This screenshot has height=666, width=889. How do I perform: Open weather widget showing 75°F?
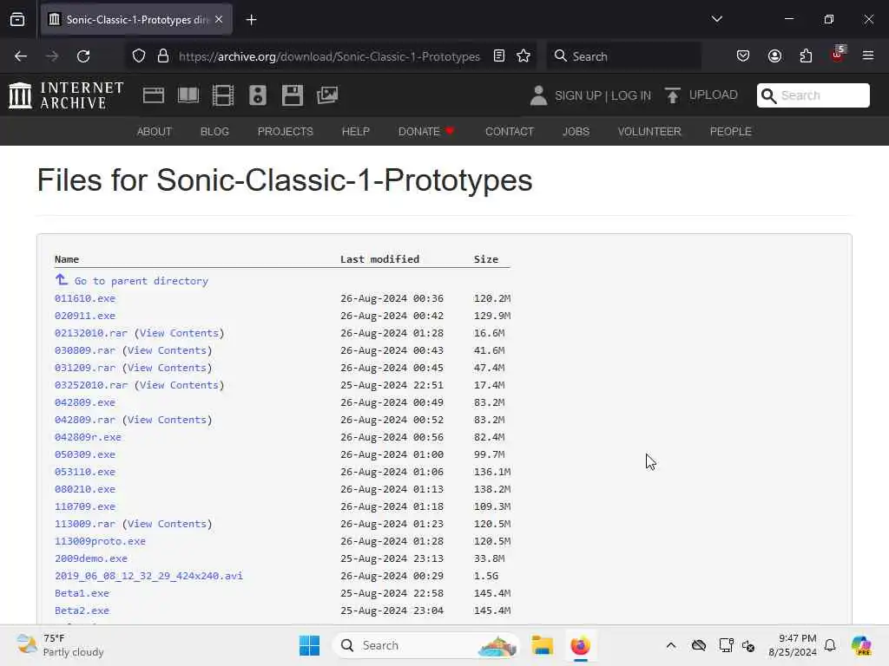60,645
